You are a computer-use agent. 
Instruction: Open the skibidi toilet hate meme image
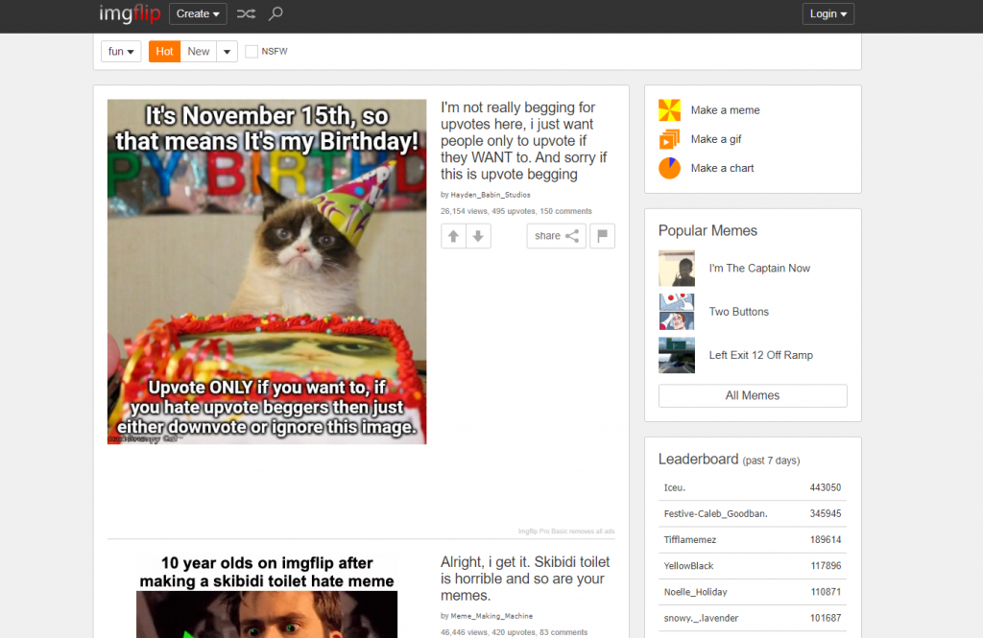(267, 596)
